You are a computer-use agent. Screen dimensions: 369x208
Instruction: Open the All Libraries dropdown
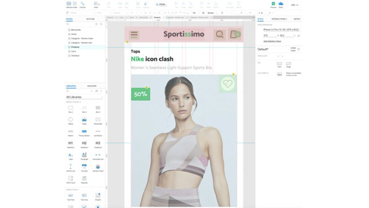click(84, 97)
